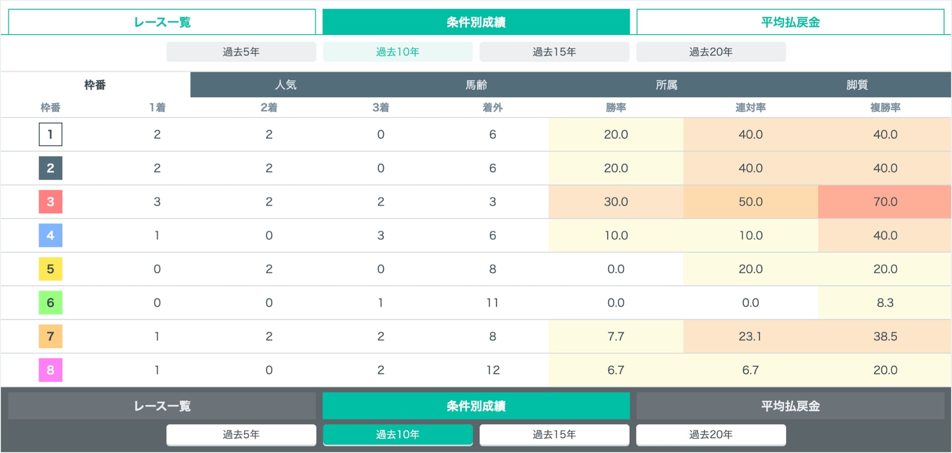Click the blue gate number 4 badge

pos(50,235)
